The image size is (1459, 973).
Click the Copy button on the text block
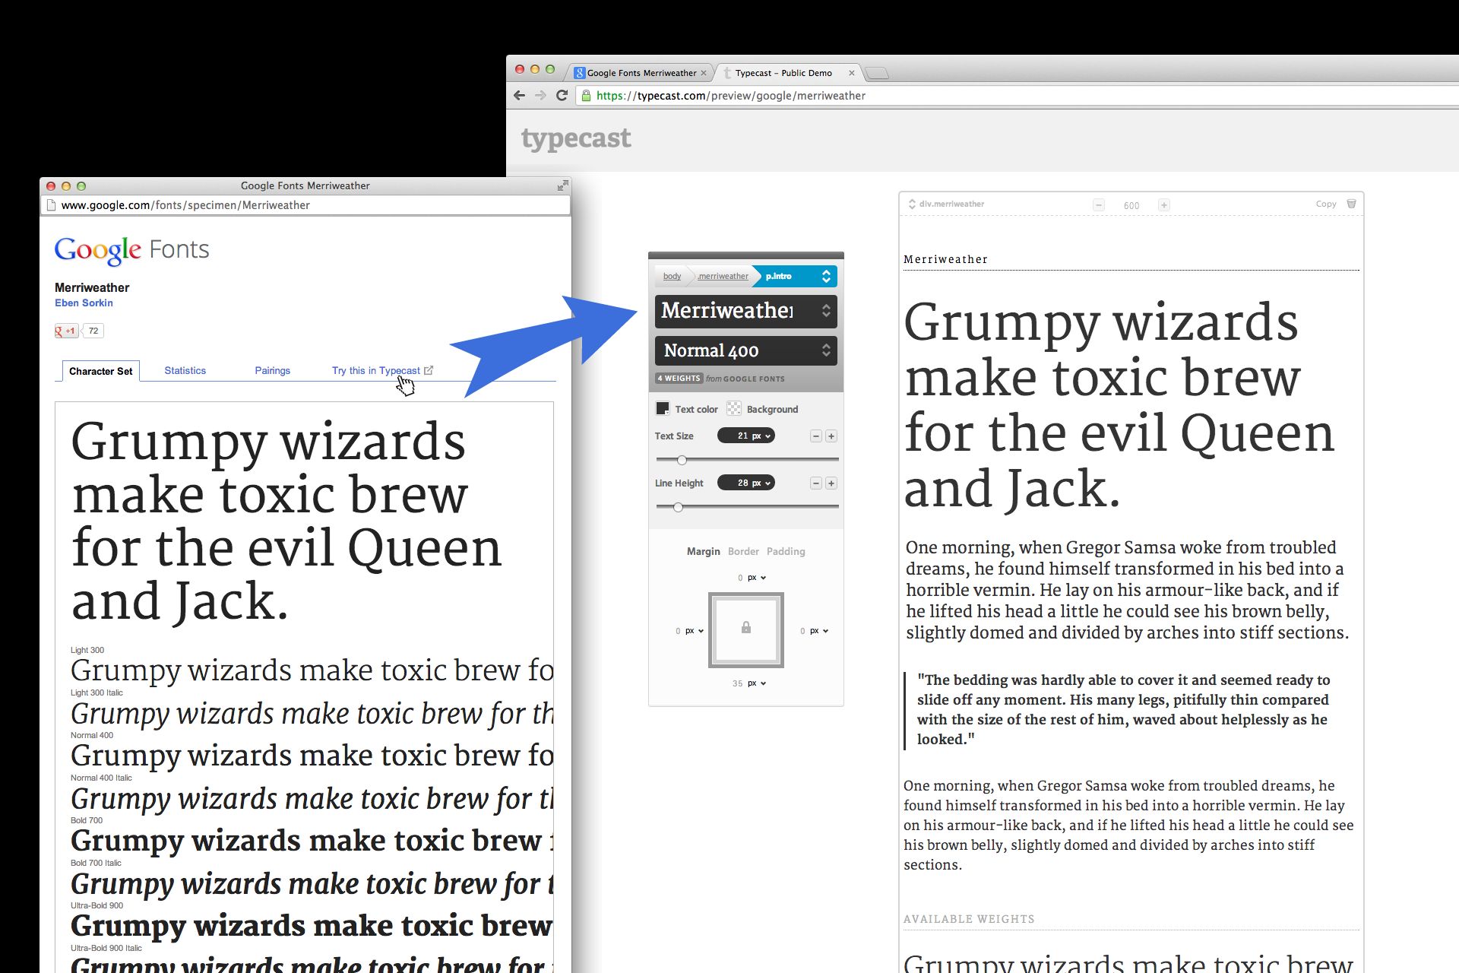tap(1325, 204)
